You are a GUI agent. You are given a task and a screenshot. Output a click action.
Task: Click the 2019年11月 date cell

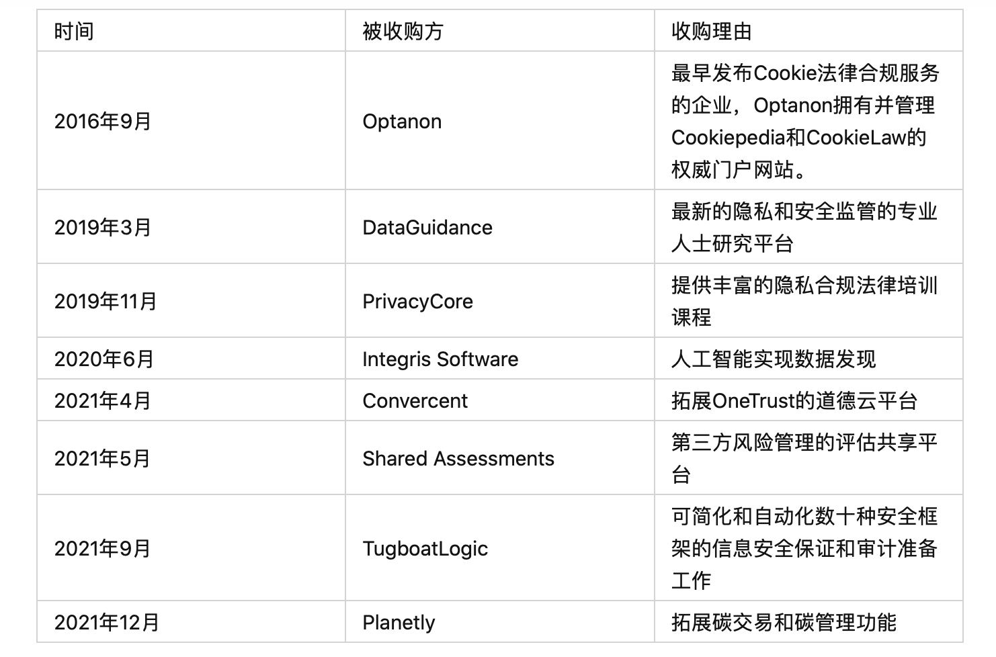point(191,301)
